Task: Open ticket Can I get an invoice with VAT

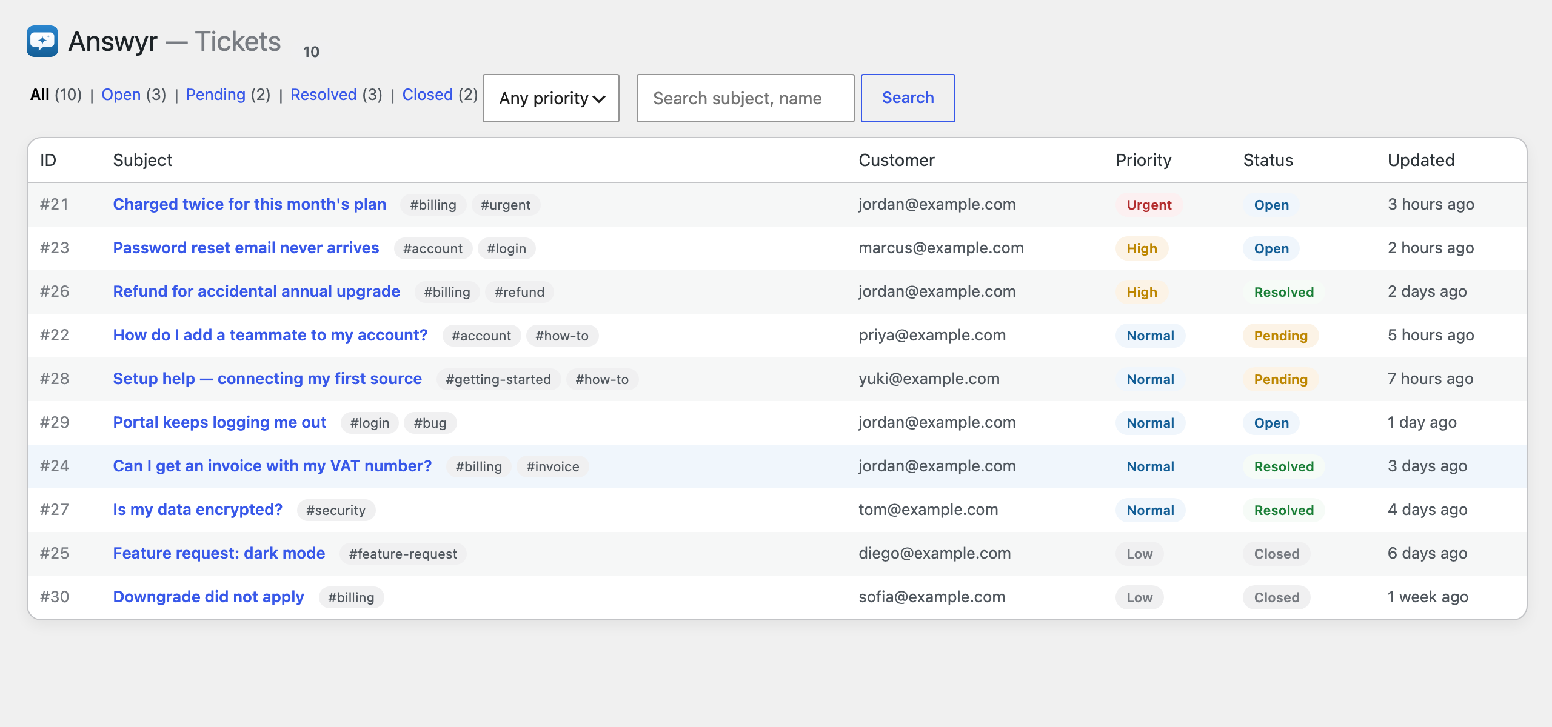Action: tap(272, 466)
